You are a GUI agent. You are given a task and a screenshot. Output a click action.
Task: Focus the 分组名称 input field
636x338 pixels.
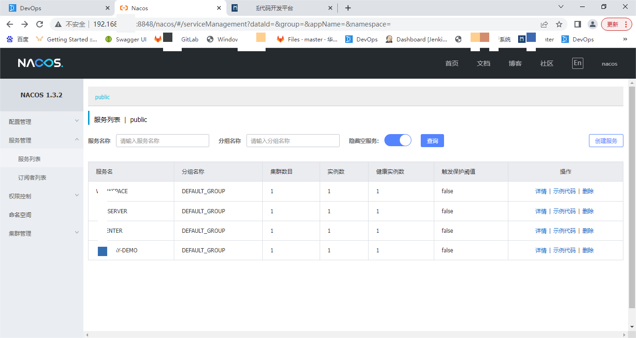tap(293, 141)
